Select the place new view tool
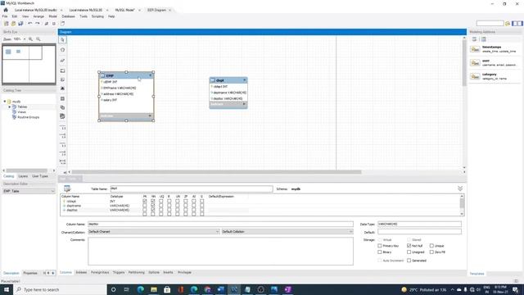 pos(62,107)
